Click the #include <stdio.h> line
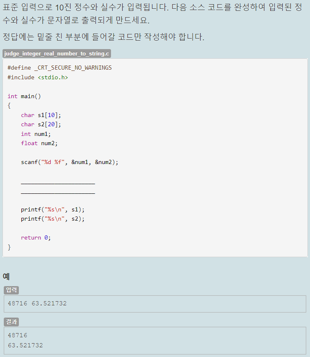Viewport: 310px width, 357px height. (38, 78)
